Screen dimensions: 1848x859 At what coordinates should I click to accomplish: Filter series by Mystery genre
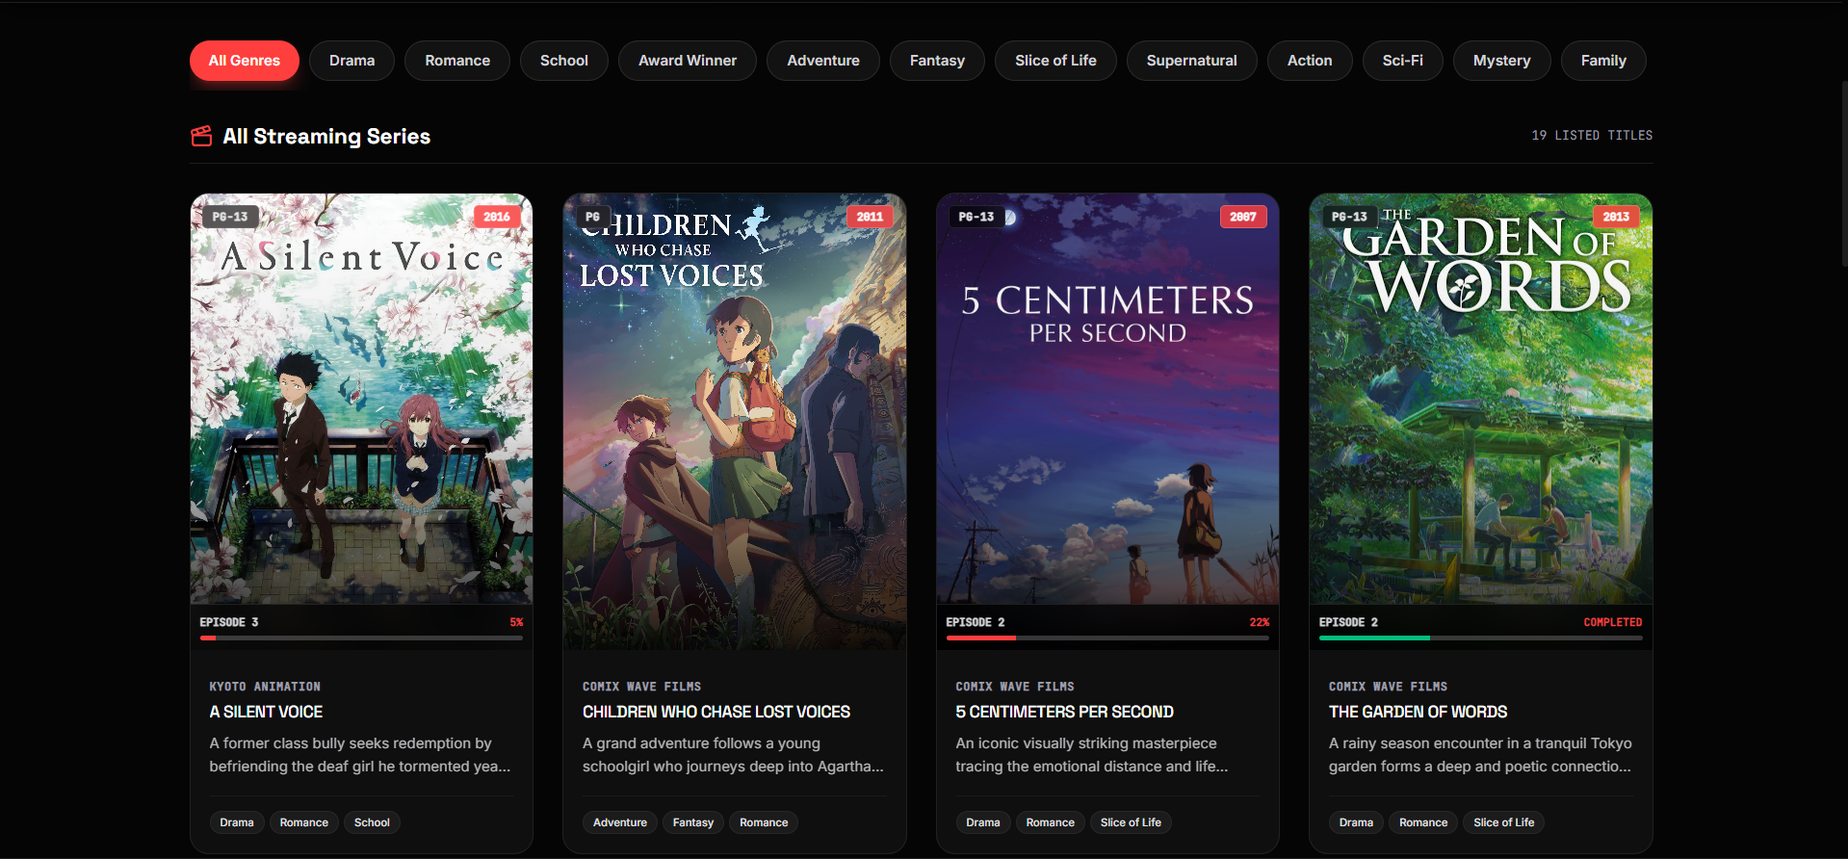click(1502, 61)
